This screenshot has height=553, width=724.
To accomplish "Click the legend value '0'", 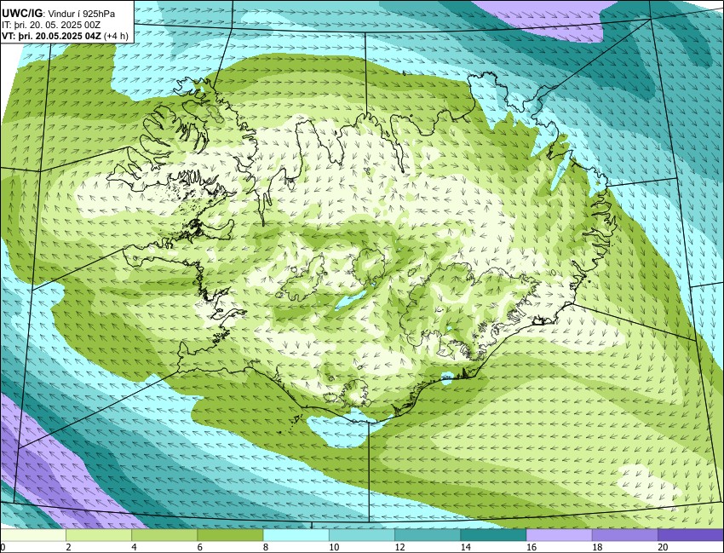I will [x=3, y=547].
